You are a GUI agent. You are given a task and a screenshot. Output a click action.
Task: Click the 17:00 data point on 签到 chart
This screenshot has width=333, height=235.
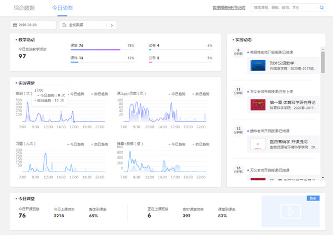(74, 122)
